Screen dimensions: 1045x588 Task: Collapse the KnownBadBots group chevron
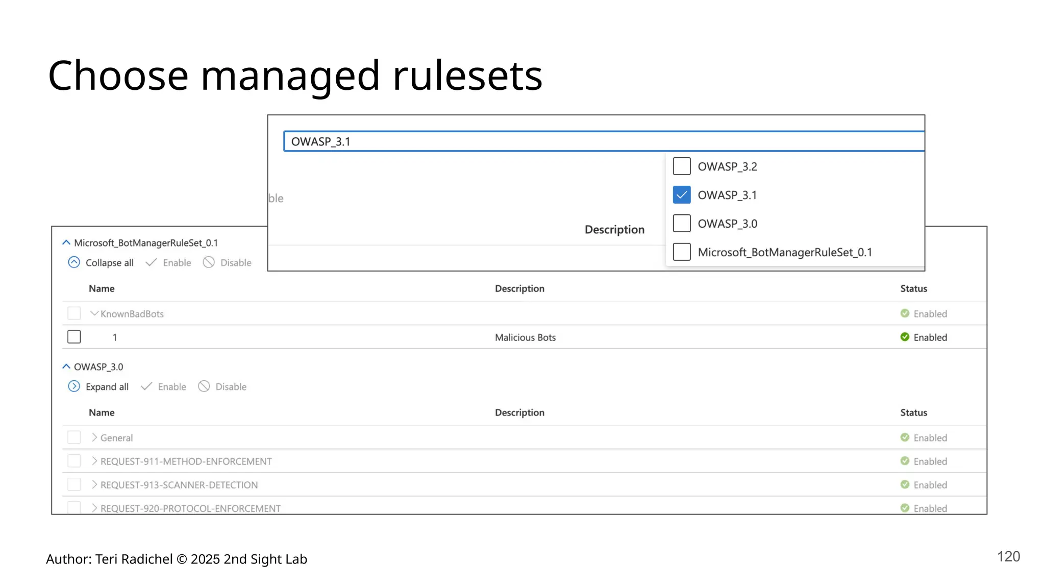point(94,313)
